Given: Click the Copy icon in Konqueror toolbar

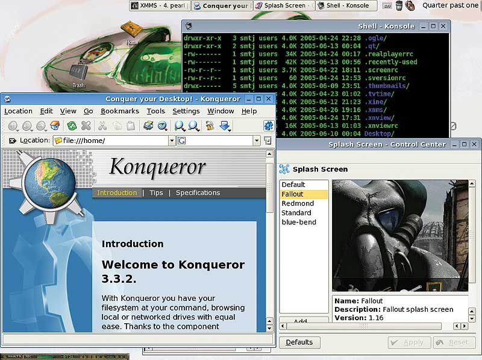Looking at the screenshot, I should tap(117, 125).
